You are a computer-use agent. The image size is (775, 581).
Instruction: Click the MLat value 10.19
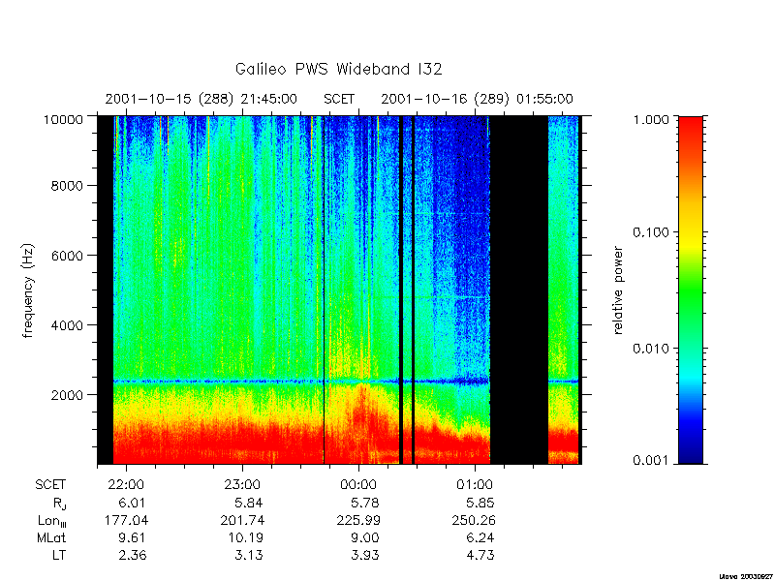coord(246,537)
